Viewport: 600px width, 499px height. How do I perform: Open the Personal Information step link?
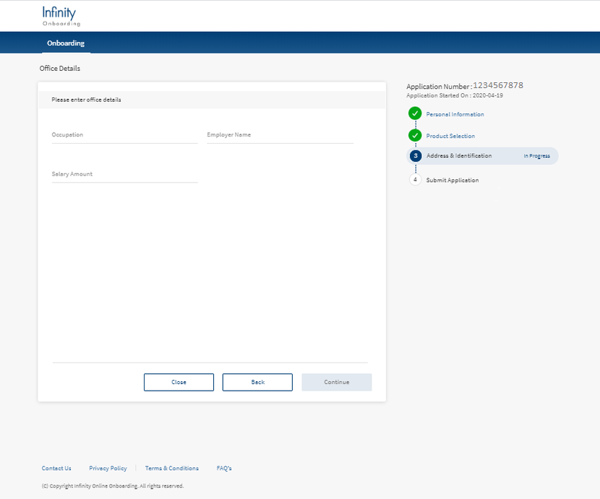(455, 114)
